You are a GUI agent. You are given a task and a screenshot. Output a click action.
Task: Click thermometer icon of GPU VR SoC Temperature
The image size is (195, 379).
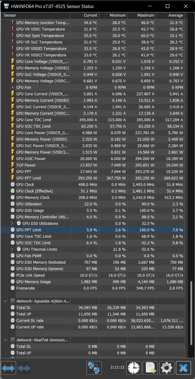[13, 42]
